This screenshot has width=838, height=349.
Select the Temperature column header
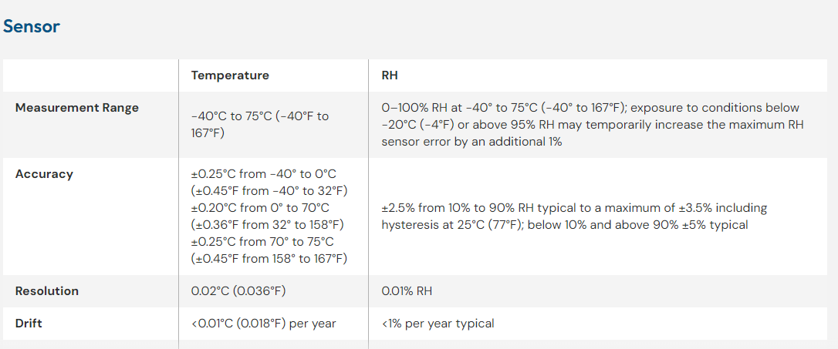point(230,76)
